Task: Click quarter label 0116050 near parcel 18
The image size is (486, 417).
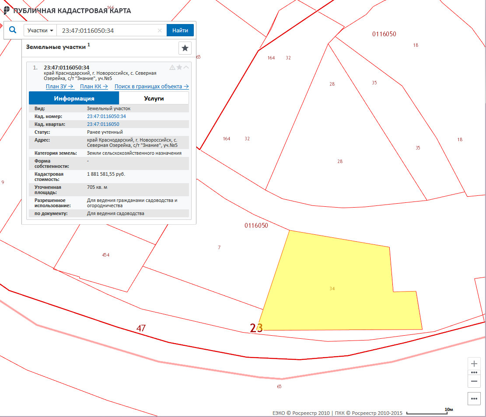Action: [384, 34]
